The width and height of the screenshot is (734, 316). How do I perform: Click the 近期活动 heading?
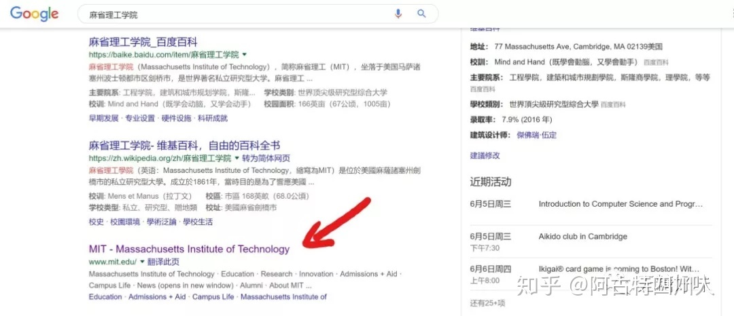(491, 182)
